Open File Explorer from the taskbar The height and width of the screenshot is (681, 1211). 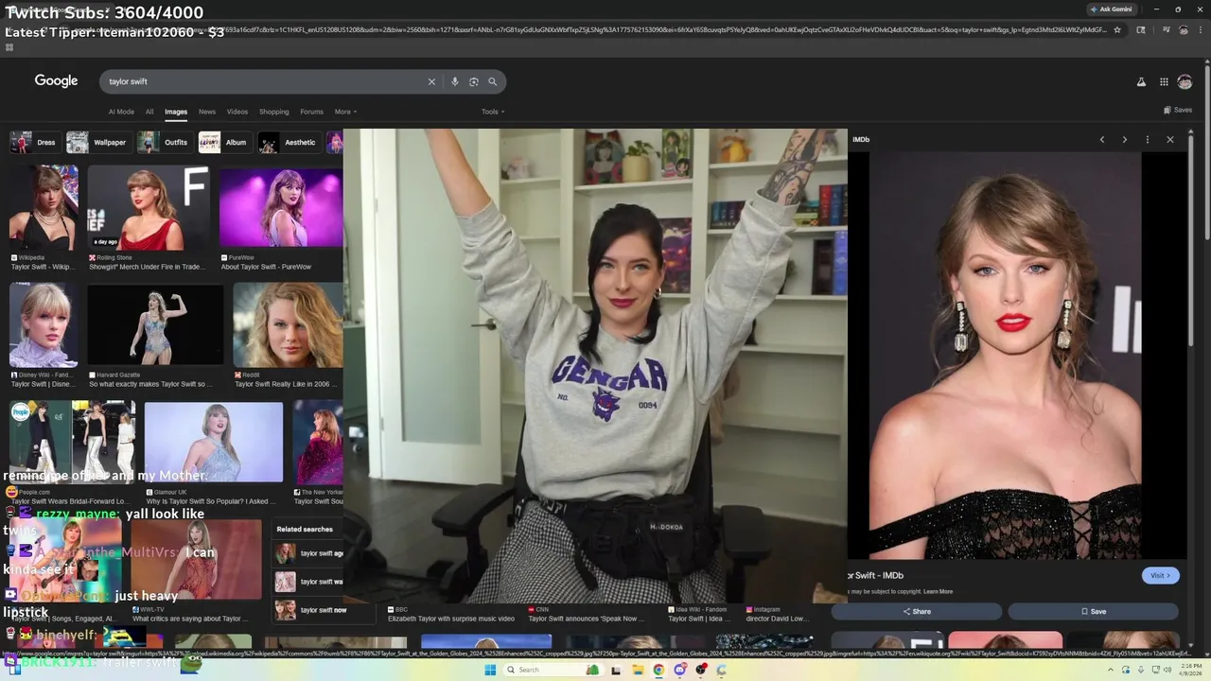tap(638, 670)
